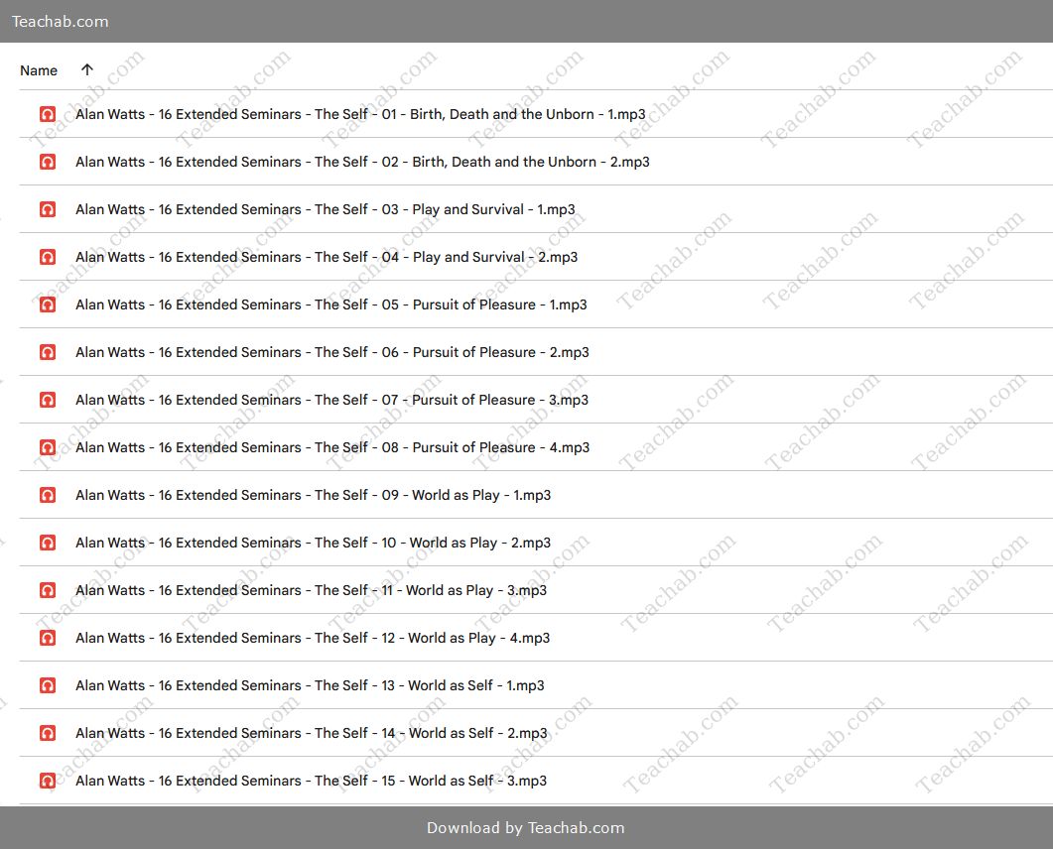Image resolution: width=1053 pixels, height=849 pixels.
Task: Open file 02 - Birth, Death and the Unborn - 2.mp3
Action: [x=362, y=162]
